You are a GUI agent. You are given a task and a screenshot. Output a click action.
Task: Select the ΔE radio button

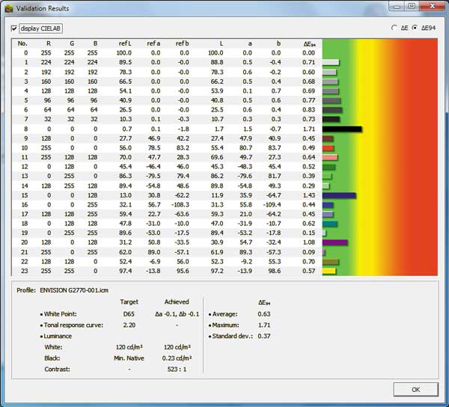pyautogui.click(x=394, y=28)
